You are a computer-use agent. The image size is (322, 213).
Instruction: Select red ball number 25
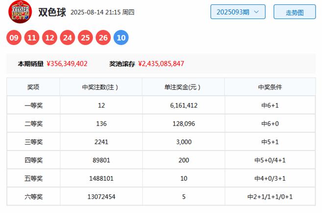[85, 37]
